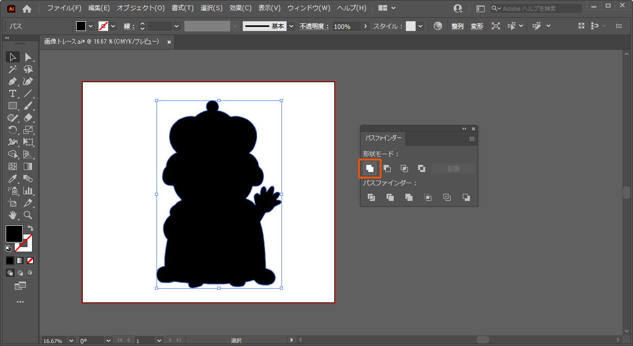The image size is (633, 346).
Task: Activate the Hand tool
Action: [13, 215]
